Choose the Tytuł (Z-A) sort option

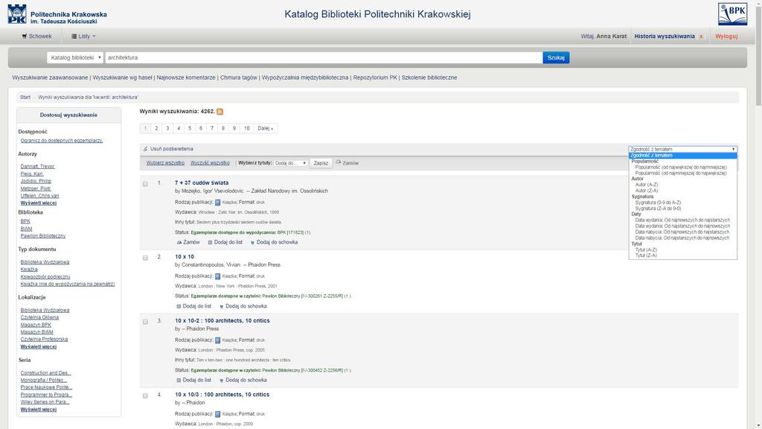click(646, 255)
